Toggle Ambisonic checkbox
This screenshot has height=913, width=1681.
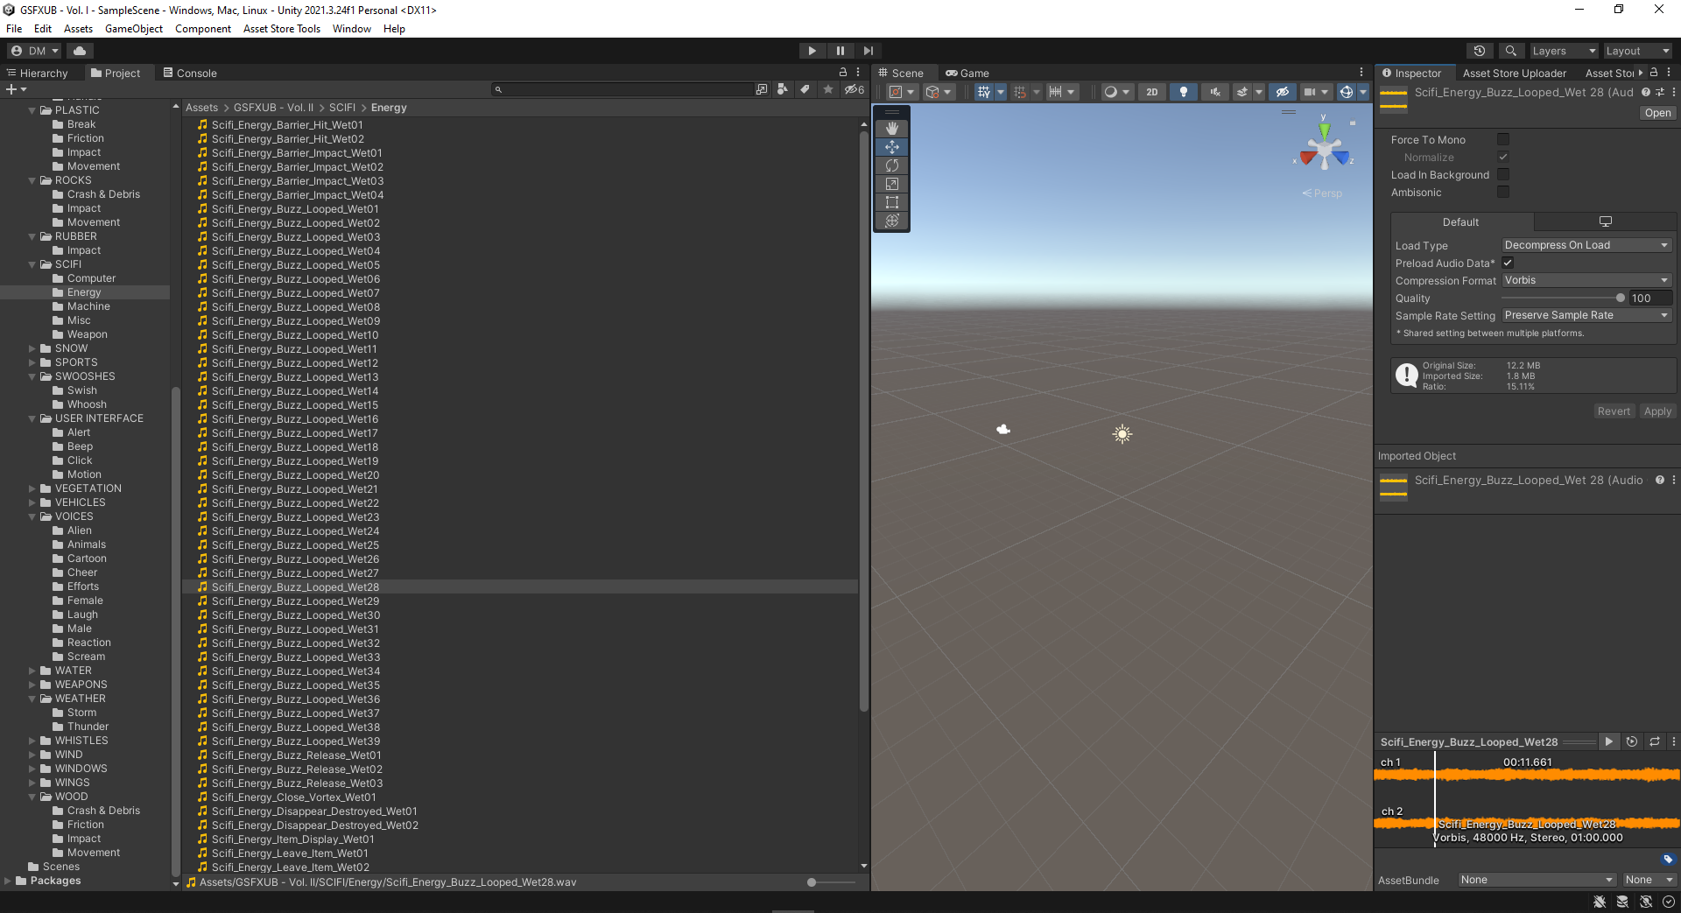point(1503,192)
